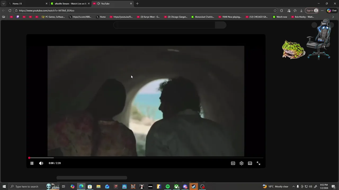Show hidden system tray icons
The image size is (339, 190).
tap(293, 187)
